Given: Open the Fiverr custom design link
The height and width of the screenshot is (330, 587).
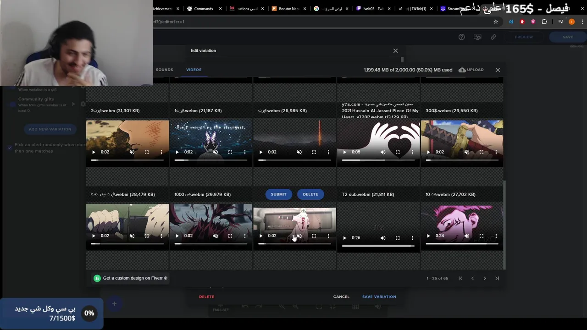Looking at the screenshot, I should coord(131,278).
